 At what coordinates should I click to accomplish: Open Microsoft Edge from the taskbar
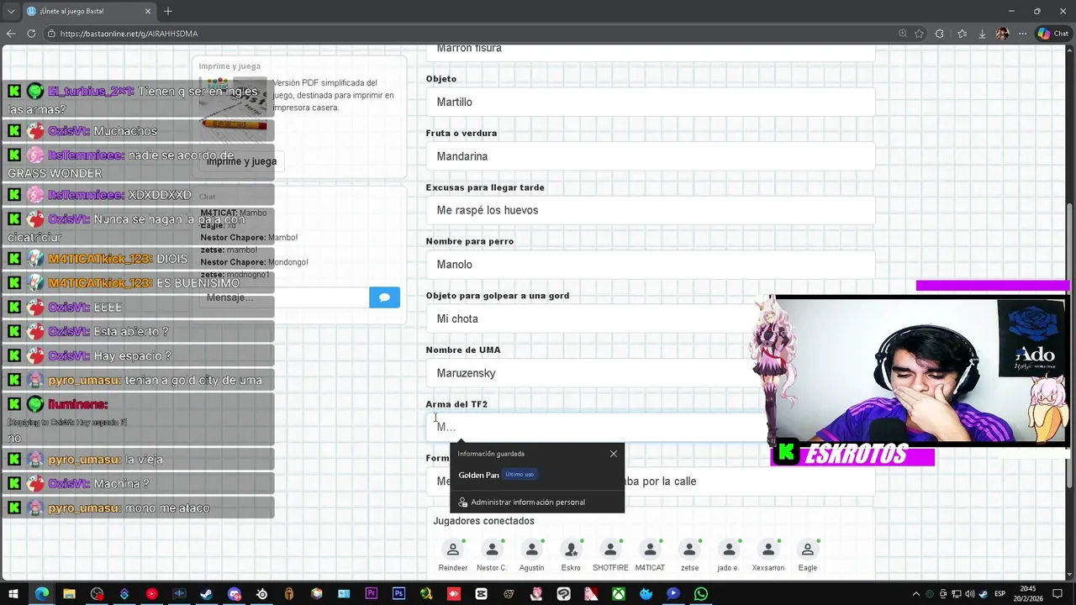41,594
